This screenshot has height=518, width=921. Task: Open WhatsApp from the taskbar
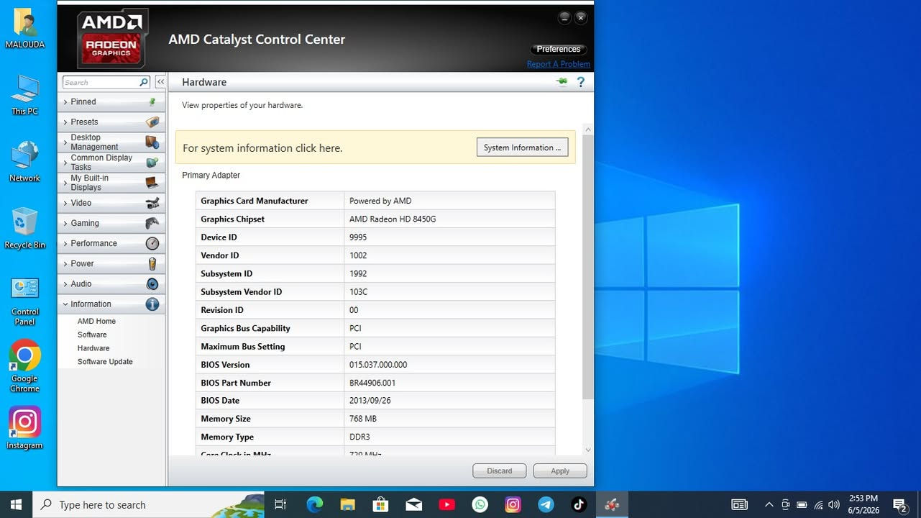pyautogui.click(x=480, y=504)
